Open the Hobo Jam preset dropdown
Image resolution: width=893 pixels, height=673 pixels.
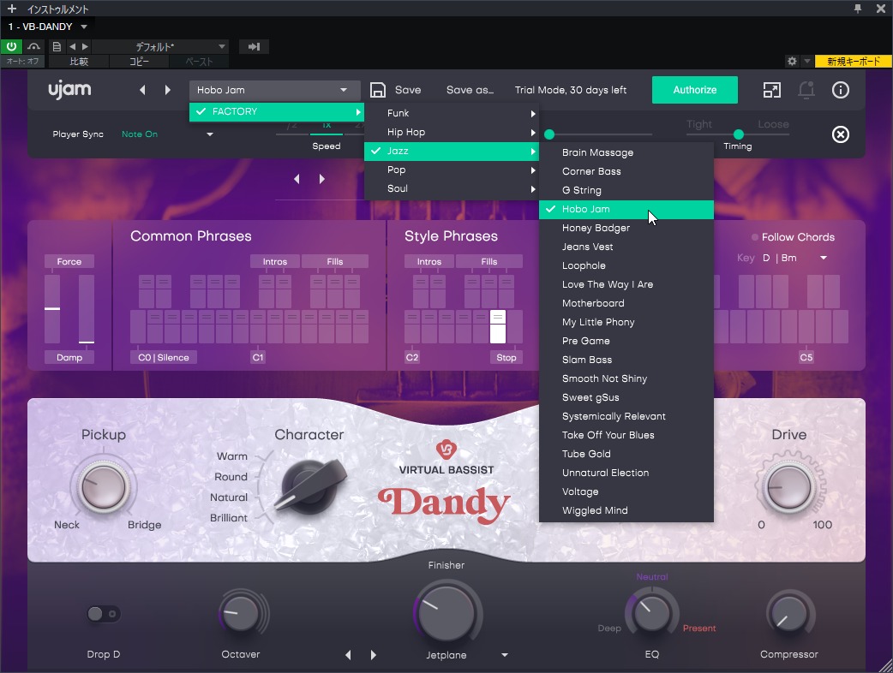[x=274, y=90]
